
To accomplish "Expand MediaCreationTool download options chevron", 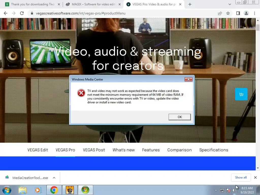I will pos(54,178).
